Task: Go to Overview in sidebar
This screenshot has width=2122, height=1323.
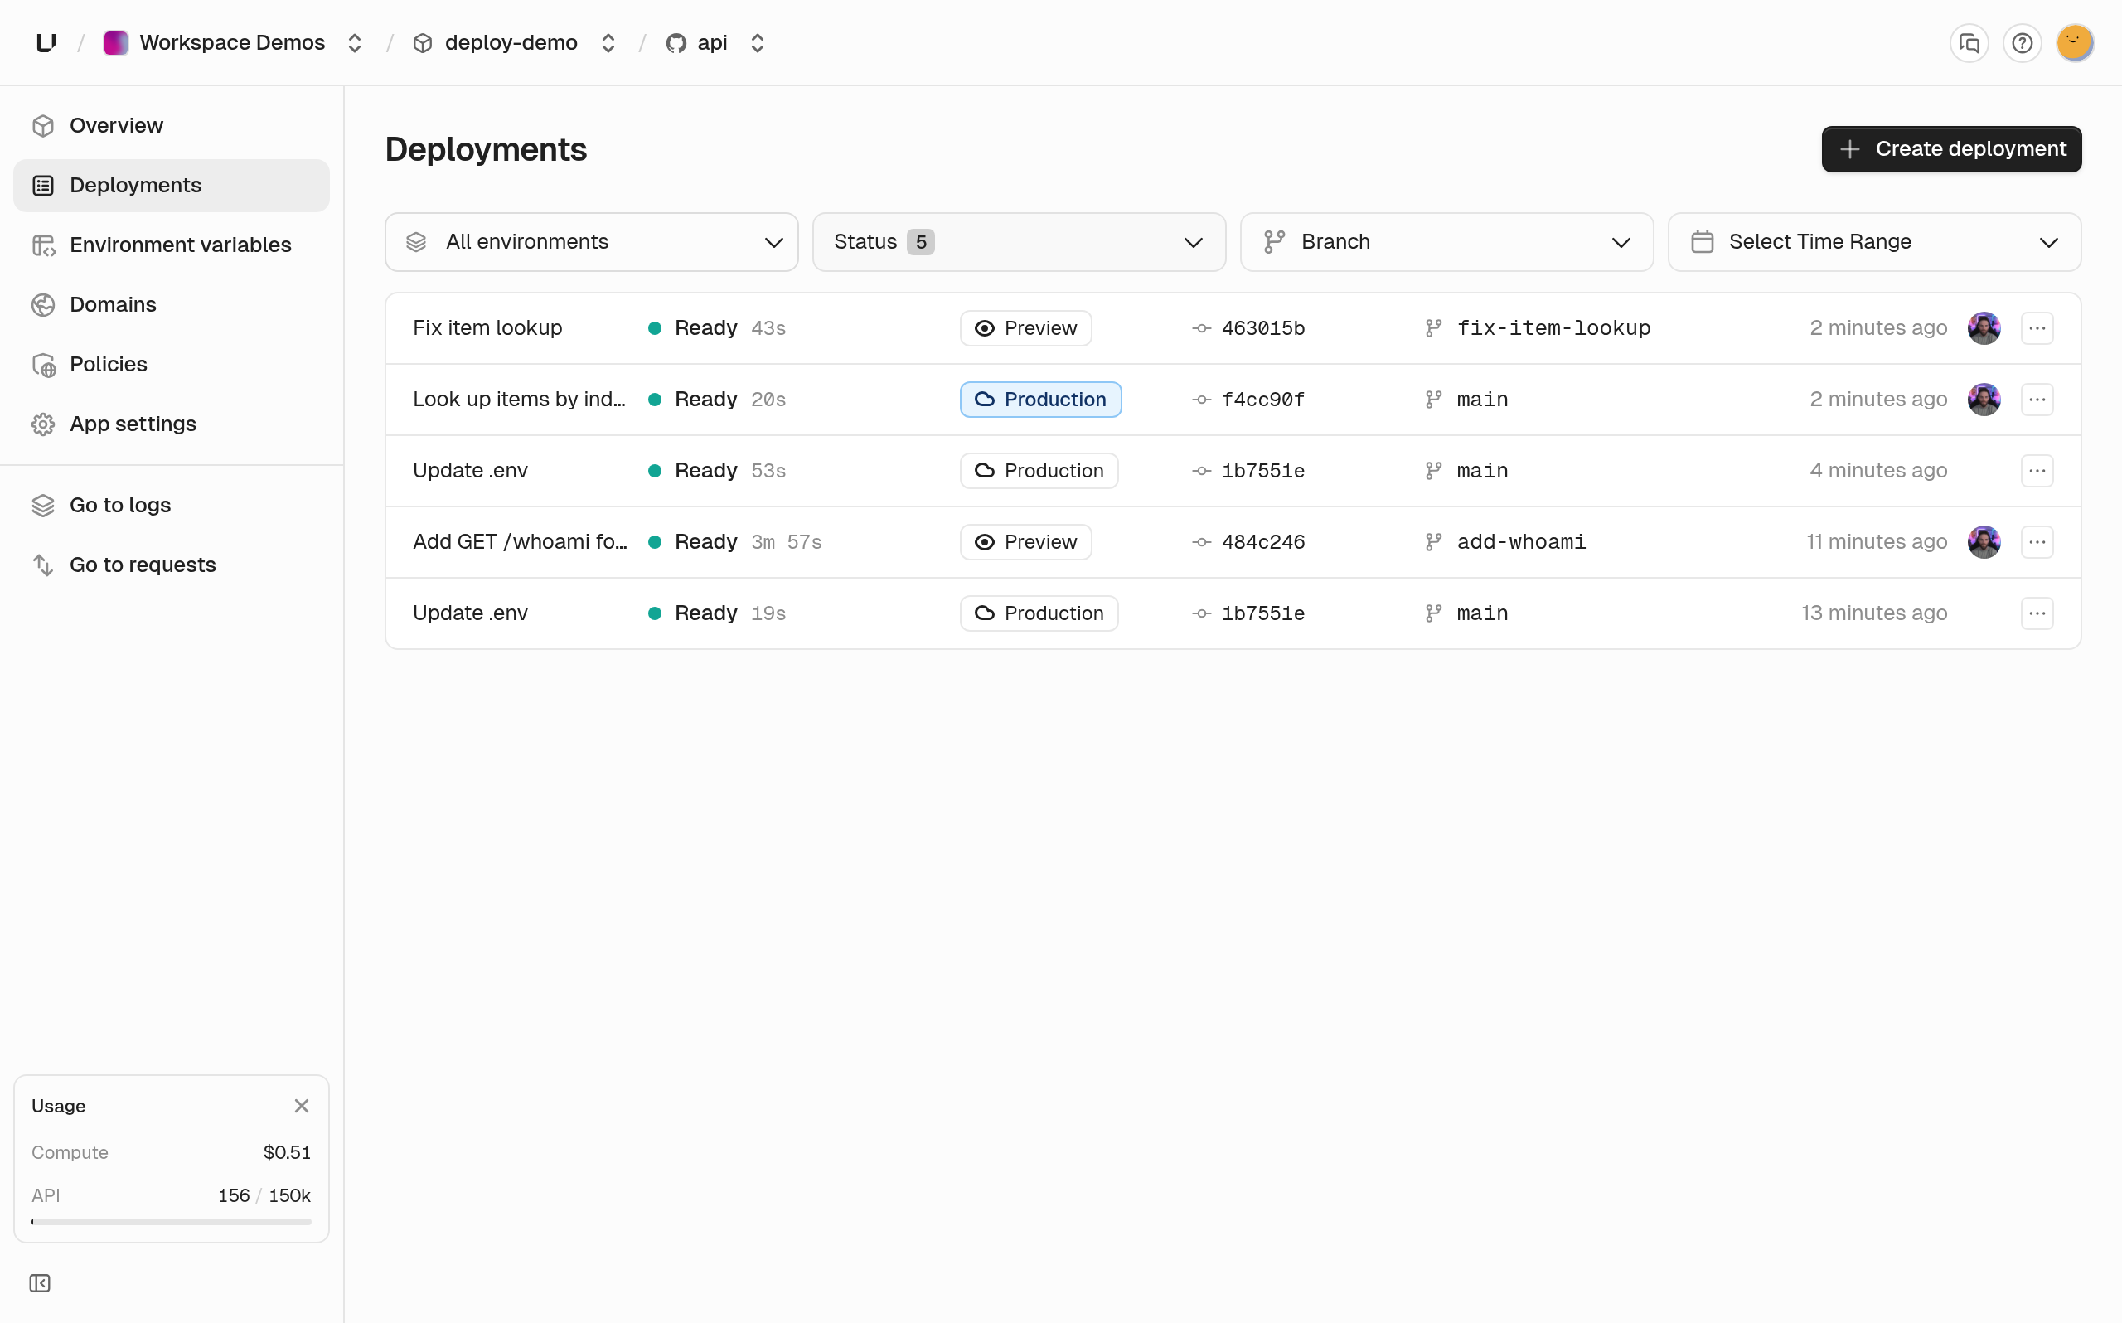Action: [172, 126]
